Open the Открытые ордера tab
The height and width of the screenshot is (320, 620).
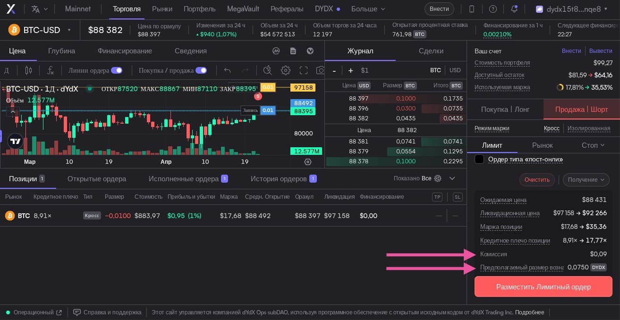tap(97, 179)
